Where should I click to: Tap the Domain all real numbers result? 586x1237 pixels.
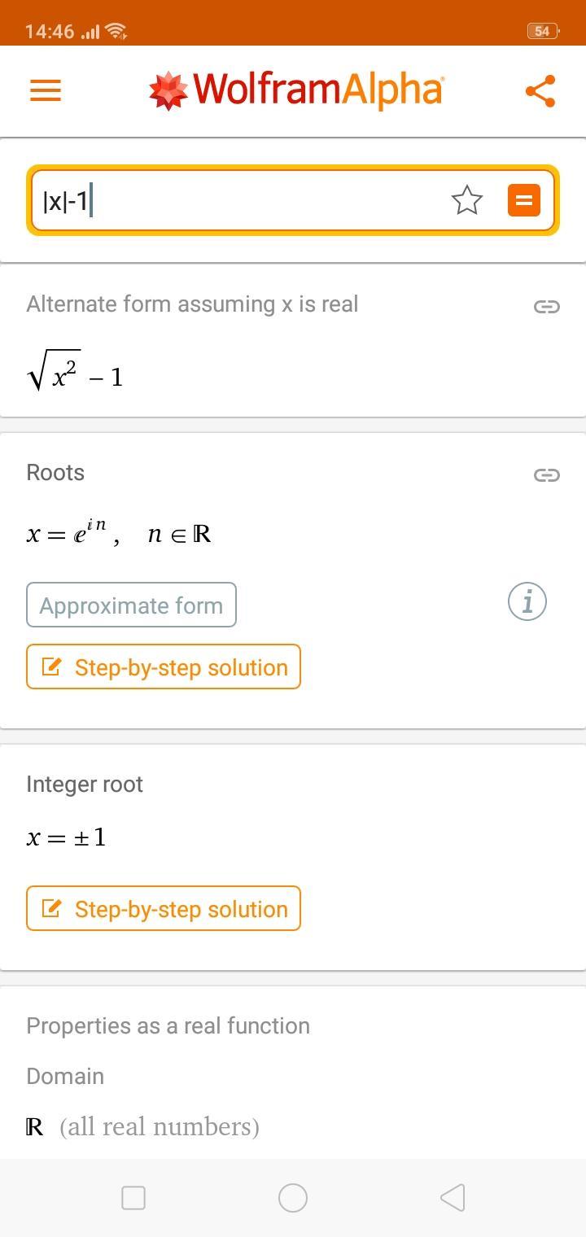pyautogui.click(x=142, y=1126)
